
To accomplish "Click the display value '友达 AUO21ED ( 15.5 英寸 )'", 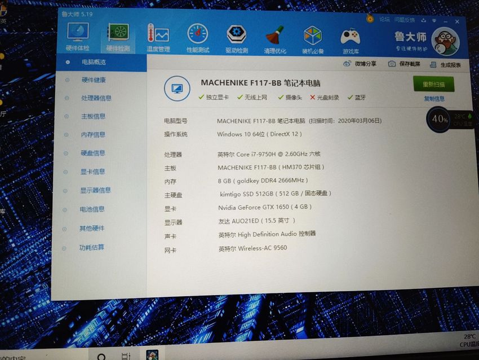I will coord(256,221).
